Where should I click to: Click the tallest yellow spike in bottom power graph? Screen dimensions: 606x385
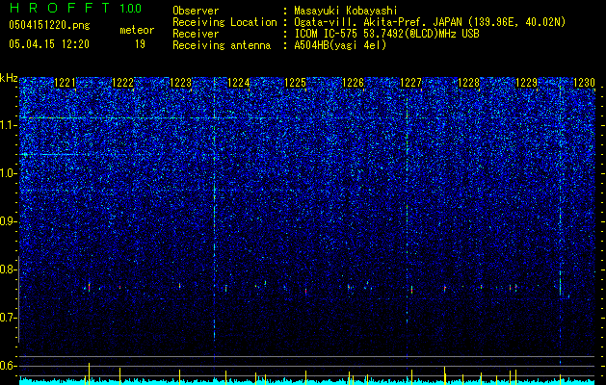tap(90, 373)
